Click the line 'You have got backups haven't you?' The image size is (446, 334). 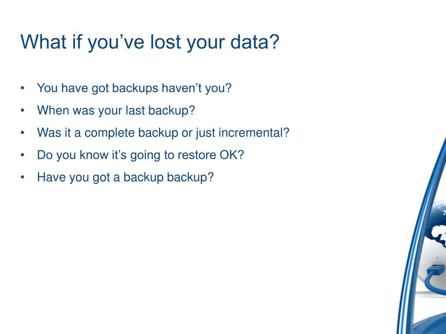click(134, 88)
